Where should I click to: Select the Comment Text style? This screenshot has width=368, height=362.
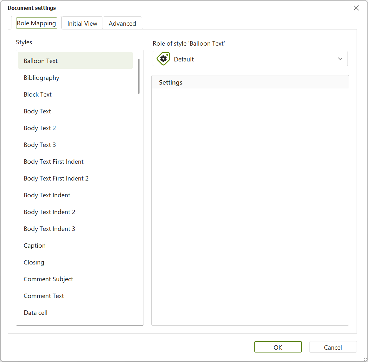(x=75, y=296)
